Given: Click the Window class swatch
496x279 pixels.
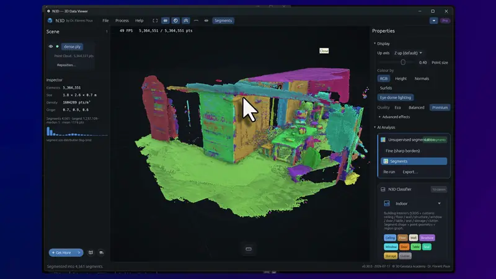Looking at the screenshot, I should point(391,247).
